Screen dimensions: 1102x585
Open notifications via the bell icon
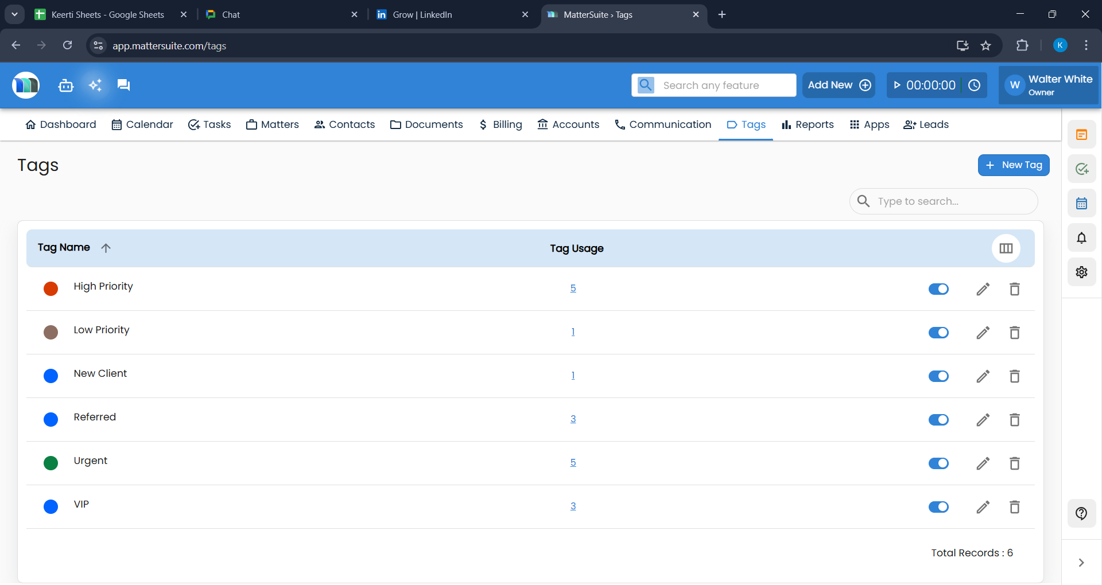coord(1081,237)
